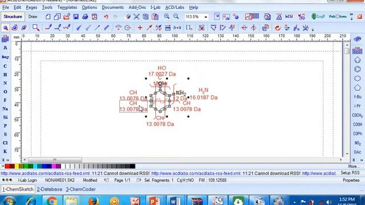Click the Flip Left to Right icon
The image size is (365, 205).
[x=253, y=28]
